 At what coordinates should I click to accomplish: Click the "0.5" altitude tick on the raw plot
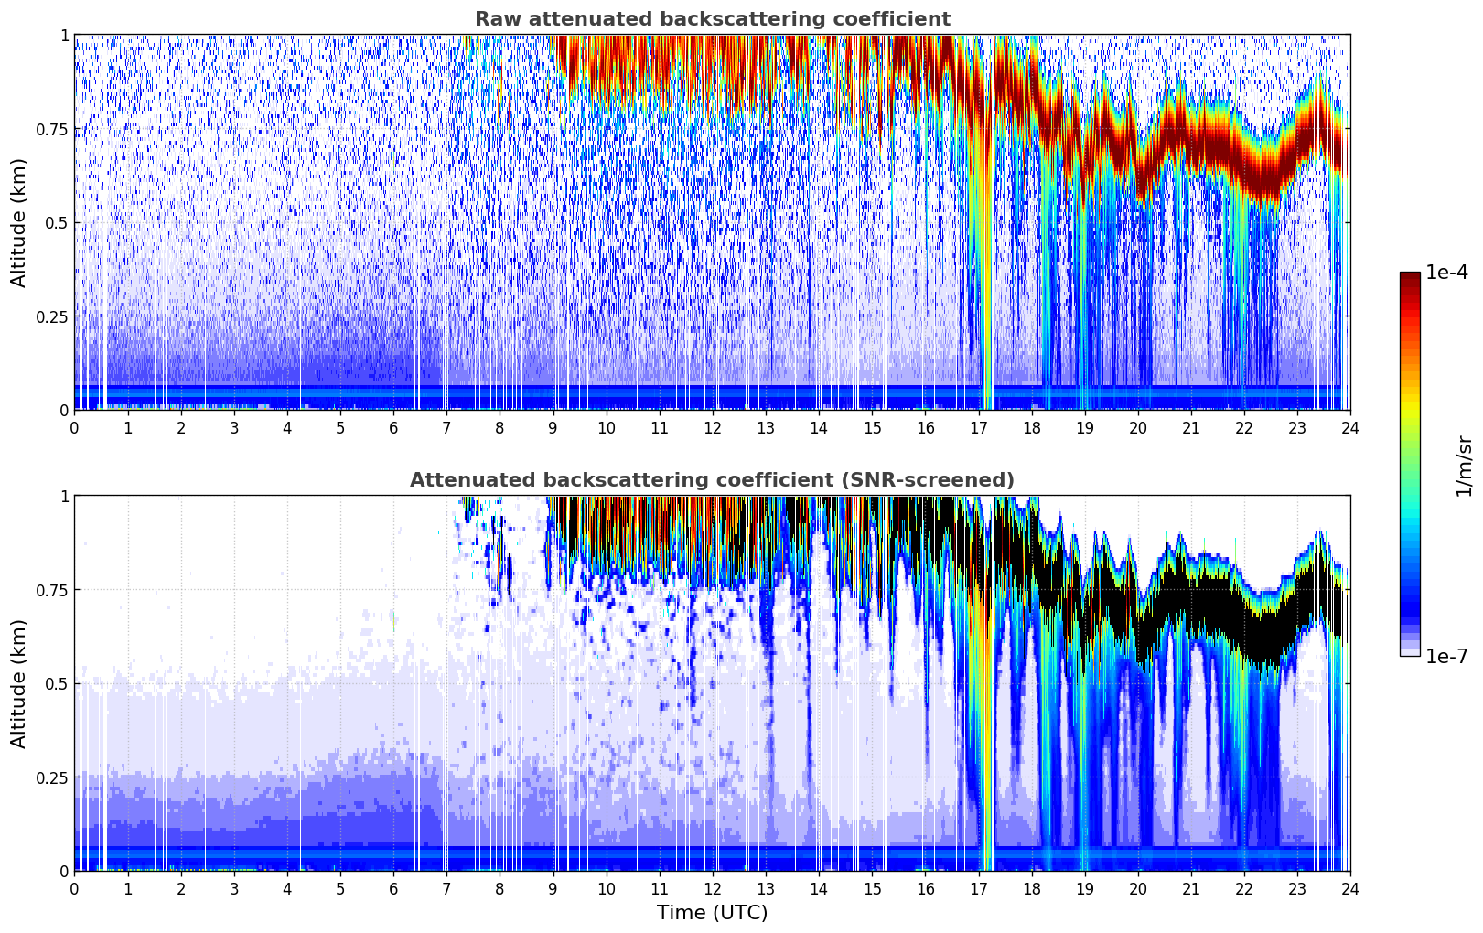55,223
